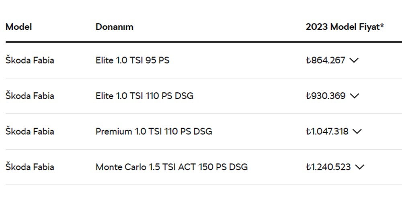Click the ₺1.047.318 price text

[x=327, y=131]
